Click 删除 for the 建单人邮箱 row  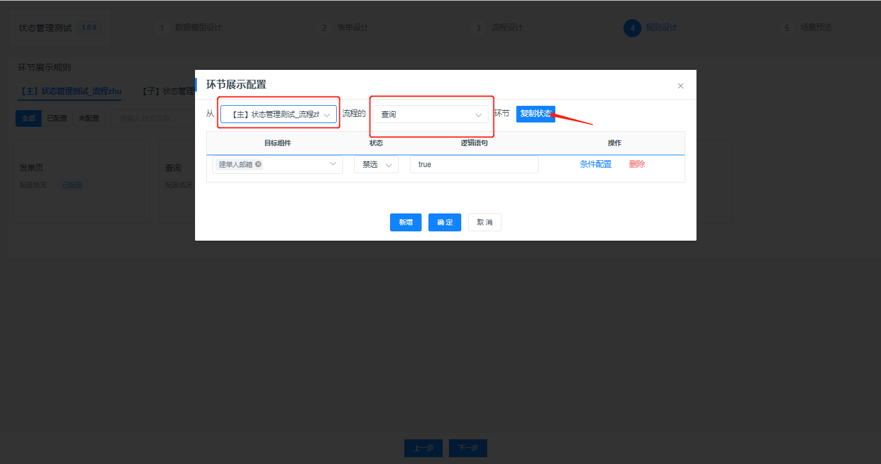[x=637, y=165]
